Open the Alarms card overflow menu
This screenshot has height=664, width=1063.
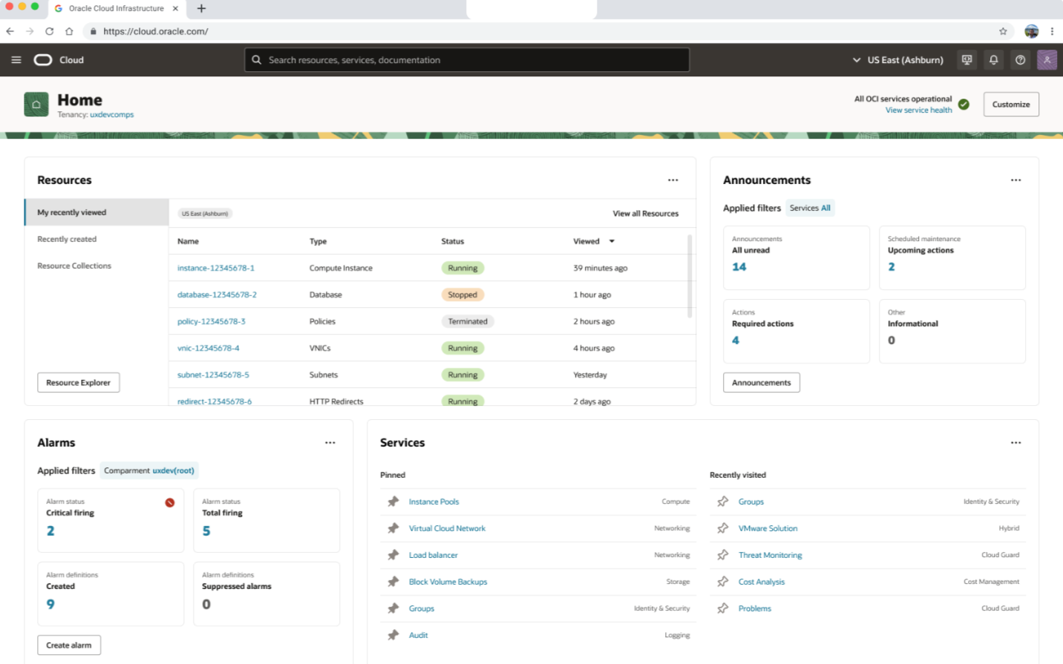330,442
